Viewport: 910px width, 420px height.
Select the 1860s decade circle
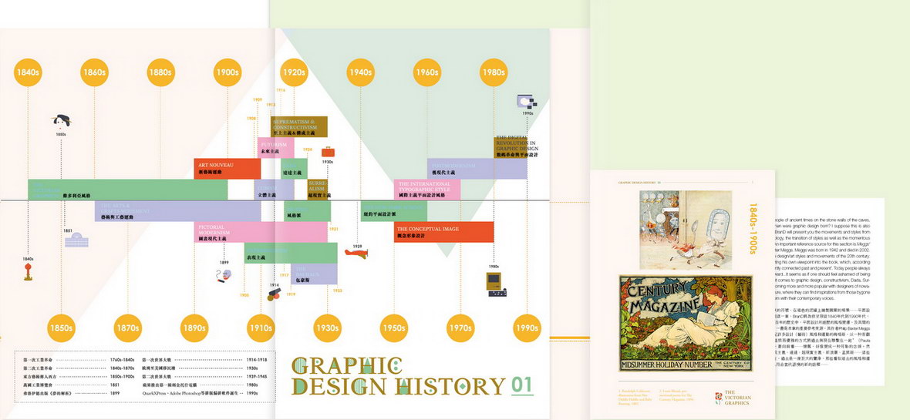[x=94, y=72]
